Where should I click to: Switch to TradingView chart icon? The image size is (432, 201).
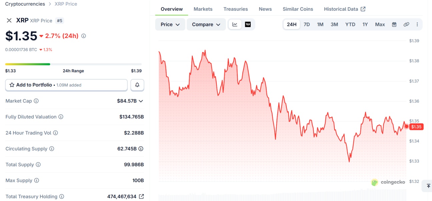248,24
